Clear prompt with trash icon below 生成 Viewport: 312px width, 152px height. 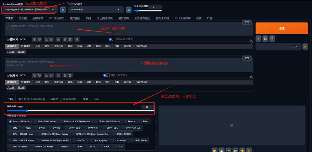272,39
